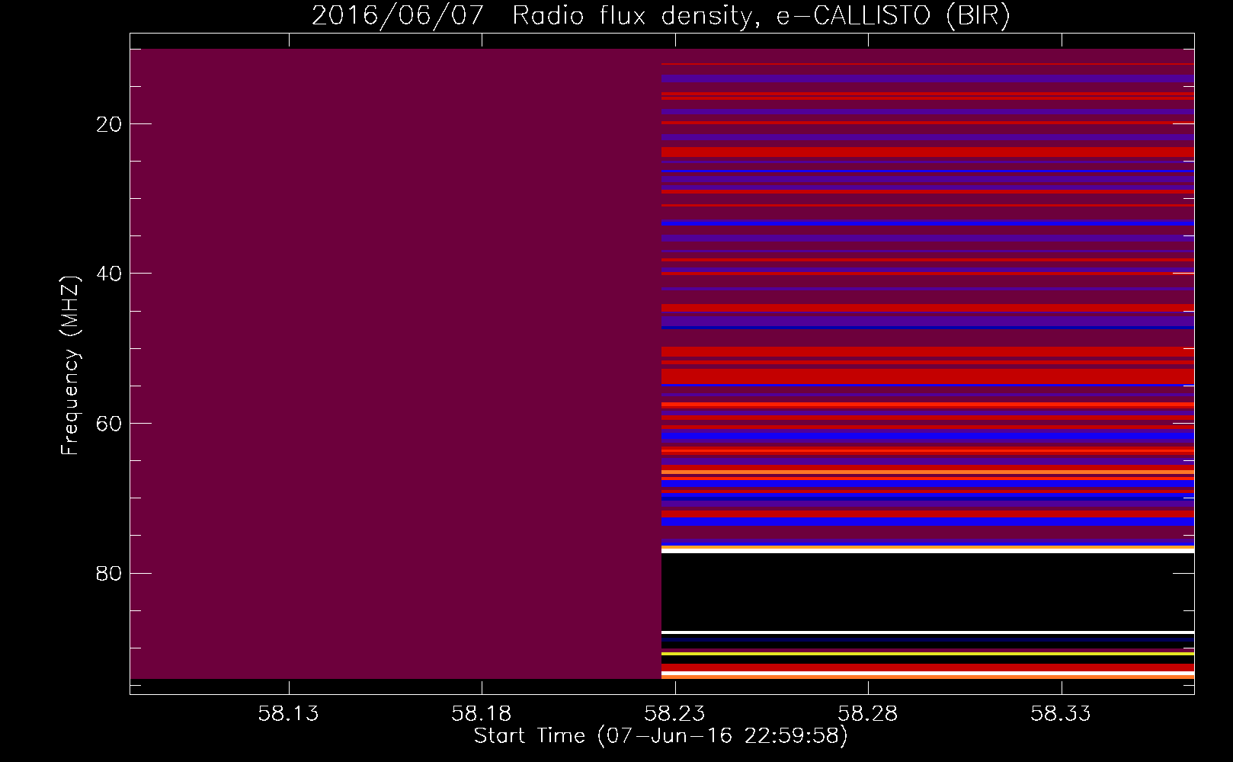Click the time tick label '58.33'
The width and height of the screenshot is (1233, 762).
click(x=1061, y=713)
